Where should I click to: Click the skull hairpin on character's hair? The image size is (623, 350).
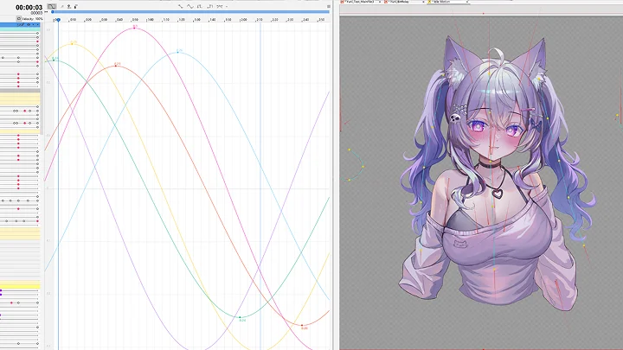[x=455, y=117]
